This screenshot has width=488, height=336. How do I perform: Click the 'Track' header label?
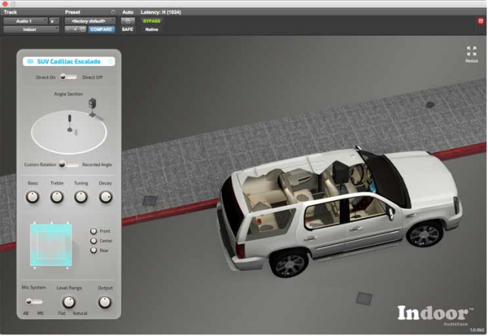tap(10, 12)
